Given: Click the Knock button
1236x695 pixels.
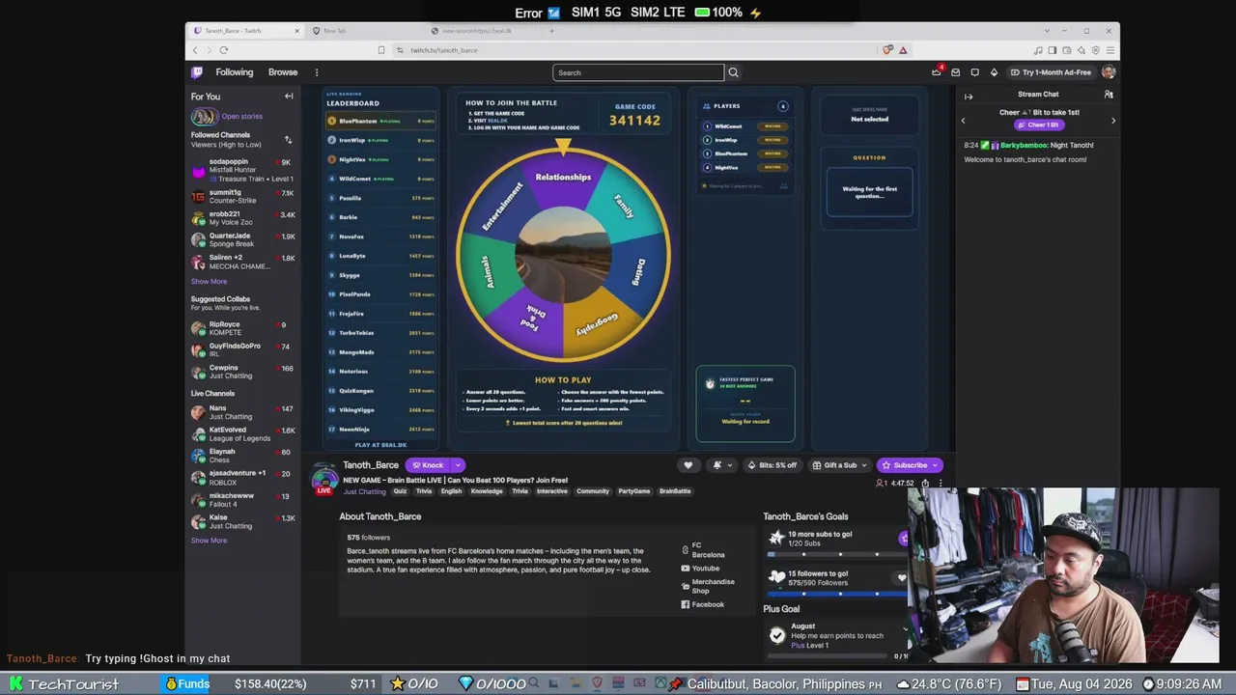Looking at the screenshot, I should pyautogui.click(x=427, y=465).
